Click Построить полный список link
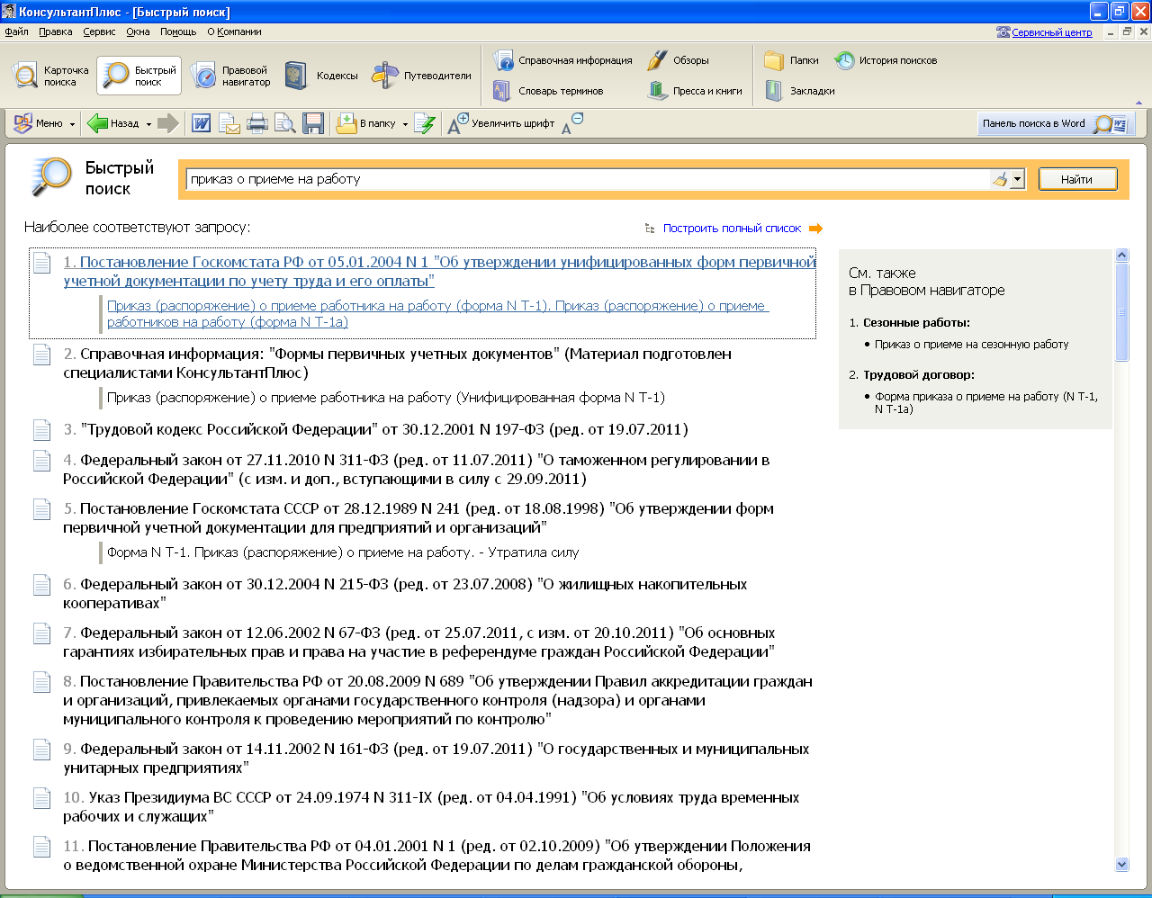Screen dimensions: 1152x898 pos(732,229)
